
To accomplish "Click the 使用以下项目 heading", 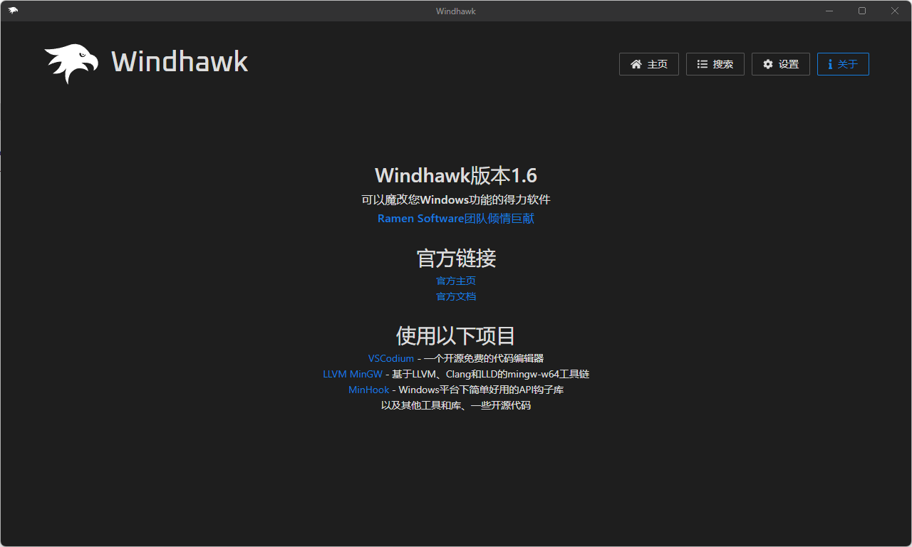I will coord(456,335).
